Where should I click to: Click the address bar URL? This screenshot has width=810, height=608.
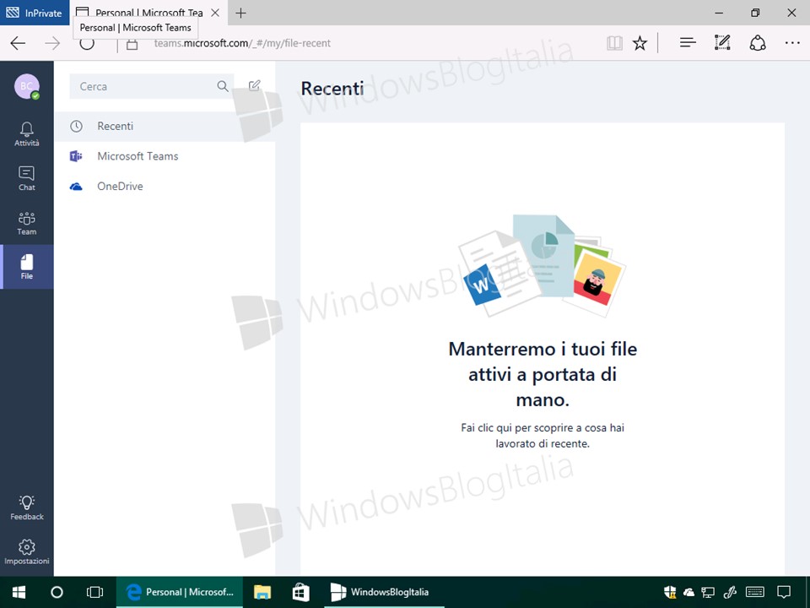point(242,43)
